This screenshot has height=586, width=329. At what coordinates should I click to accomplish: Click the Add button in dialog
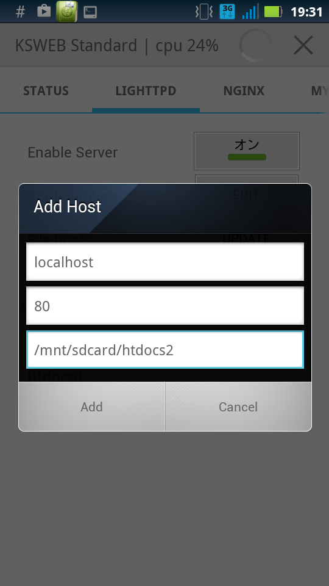[x=92, y=407]
